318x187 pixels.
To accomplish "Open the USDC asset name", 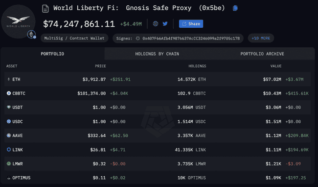I will (18, 122).
